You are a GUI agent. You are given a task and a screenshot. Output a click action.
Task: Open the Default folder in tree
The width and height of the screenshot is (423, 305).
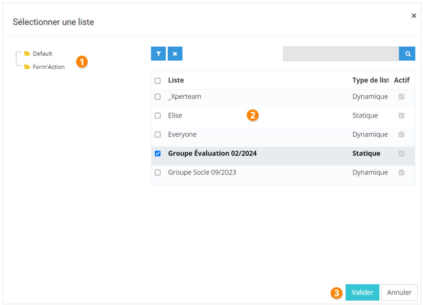[42, 54]
